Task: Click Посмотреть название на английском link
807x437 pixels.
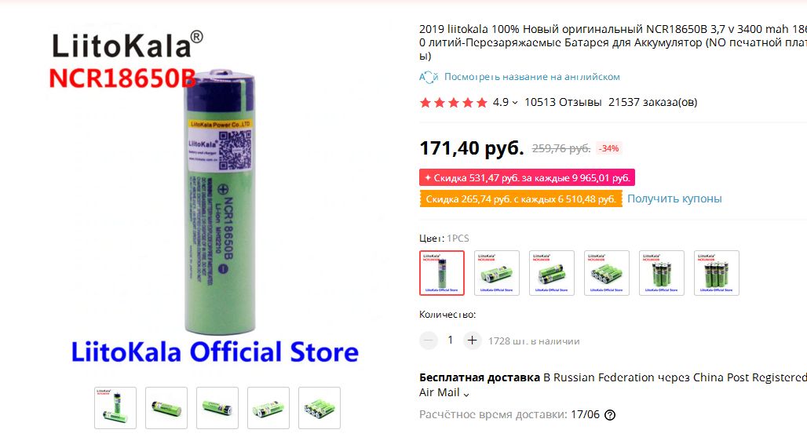Action: click(532, 77)
